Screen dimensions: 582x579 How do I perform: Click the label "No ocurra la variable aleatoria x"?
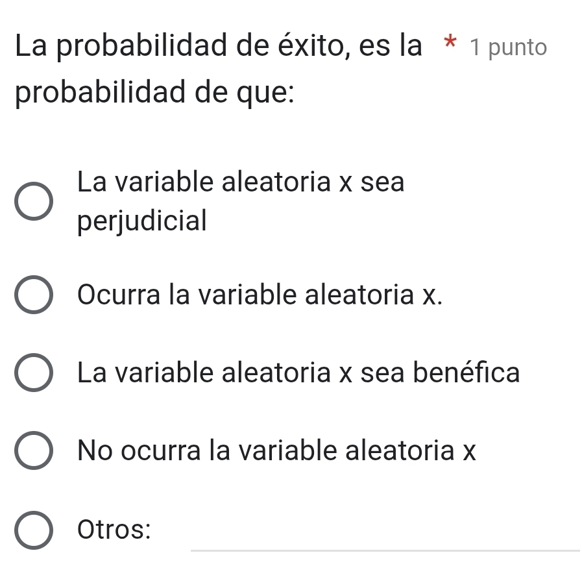pyautogui.click(x=276, y=450)
